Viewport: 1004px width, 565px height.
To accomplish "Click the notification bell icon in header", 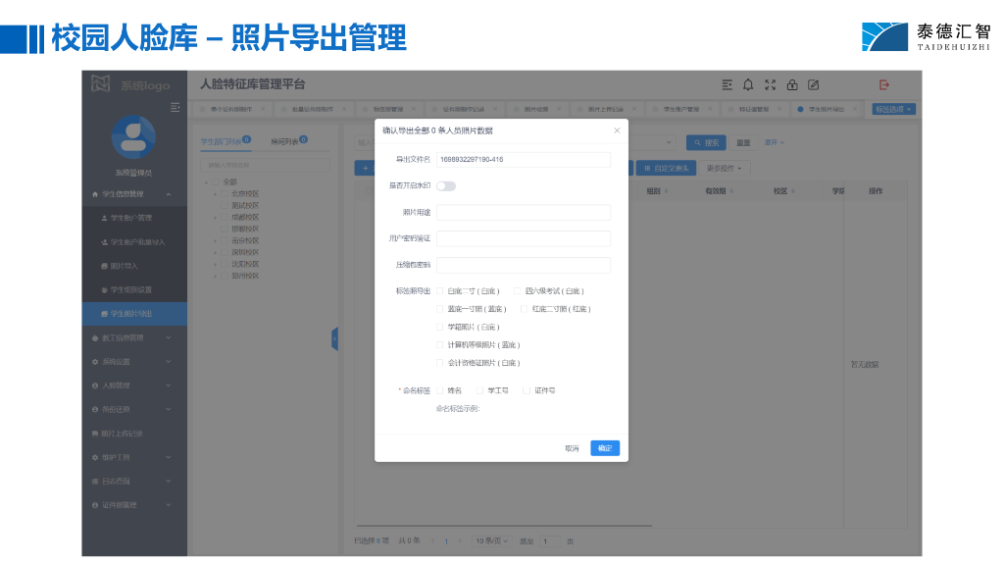I will [x=748, y=84].
